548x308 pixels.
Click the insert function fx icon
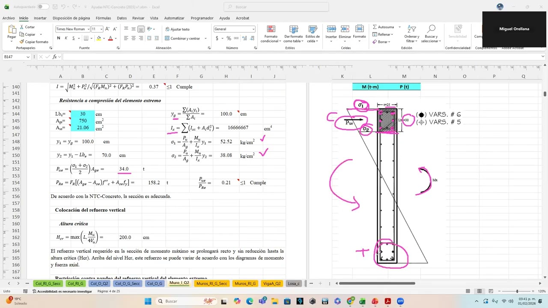[x=54, y=57]
